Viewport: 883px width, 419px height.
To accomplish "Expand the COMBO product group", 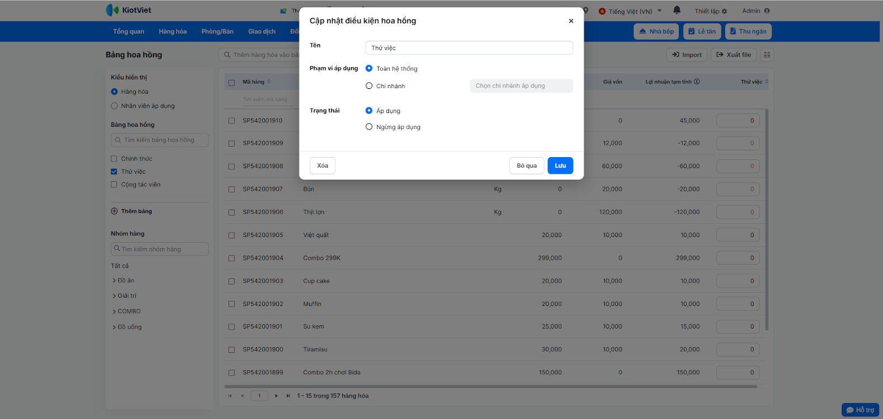I will click(114, 311).
